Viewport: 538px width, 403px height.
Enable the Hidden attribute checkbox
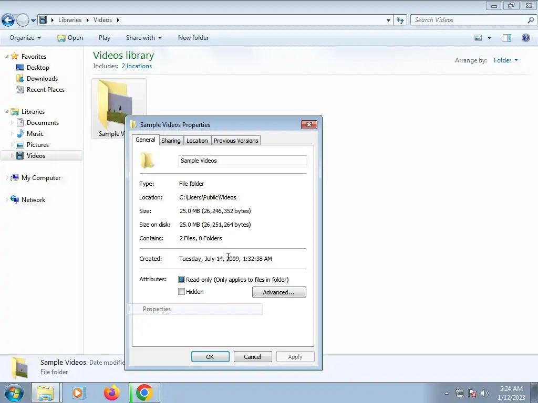click(x=181, y=292)
